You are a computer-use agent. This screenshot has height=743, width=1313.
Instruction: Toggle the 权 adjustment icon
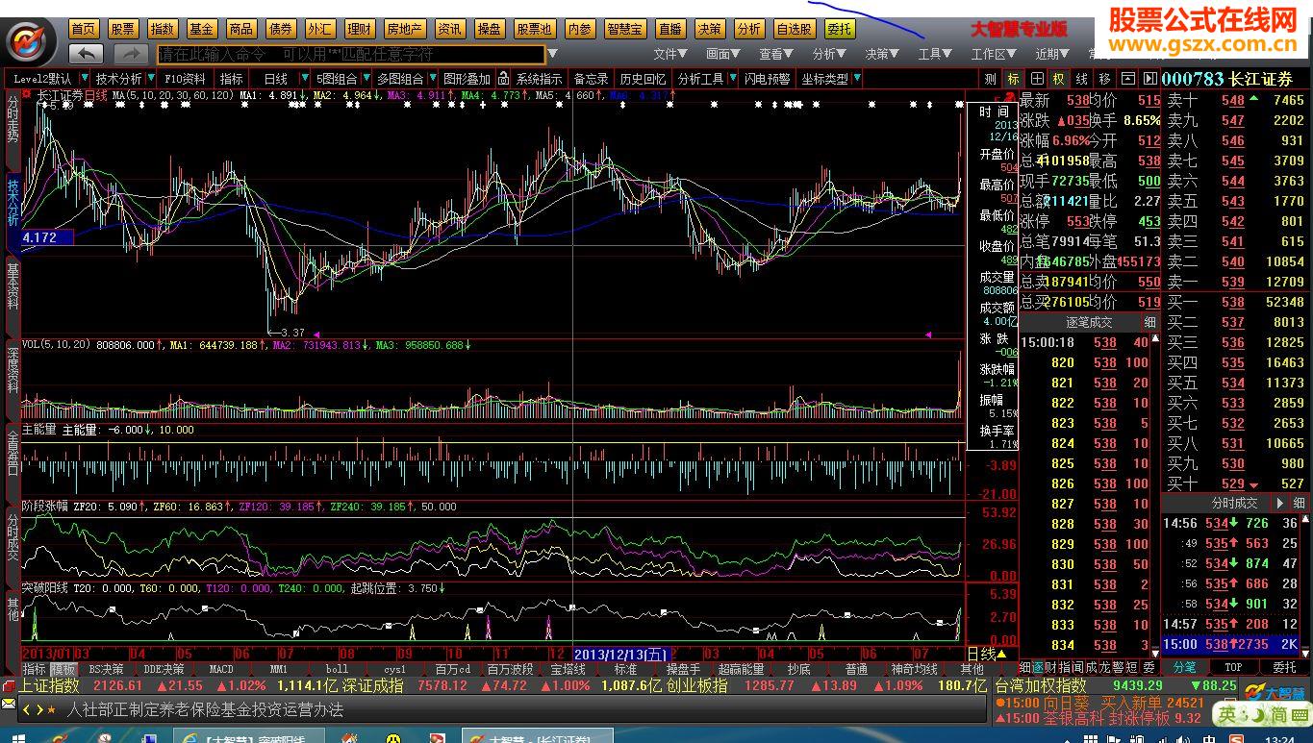pyautogui.click(x=1058, y=79)
